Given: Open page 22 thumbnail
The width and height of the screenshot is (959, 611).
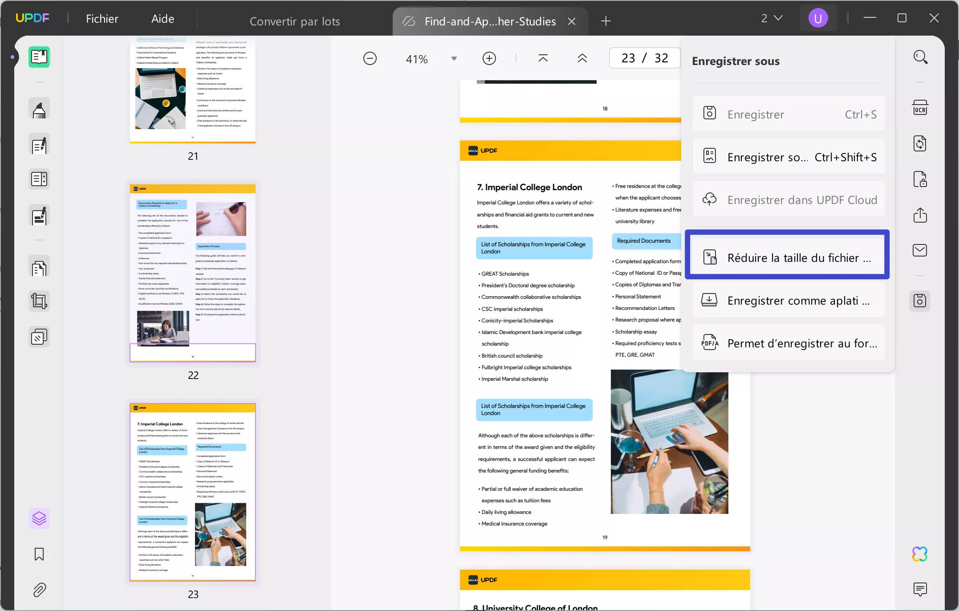Looking at the screenshot, I should [x=193, y=273].
